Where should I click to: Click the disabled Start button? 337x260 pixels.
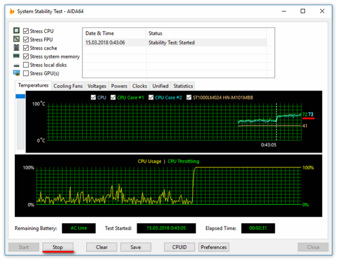24,247
